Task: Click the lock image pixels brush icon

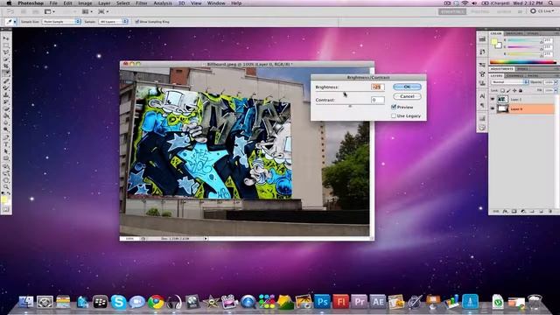Action: pos(508,91)
